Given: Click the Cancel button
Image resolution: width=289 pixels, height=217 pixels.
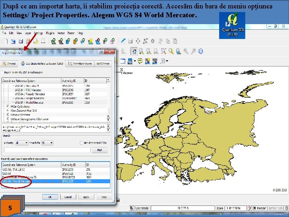Looking at the screenshot, I should [x=68, y=197].
